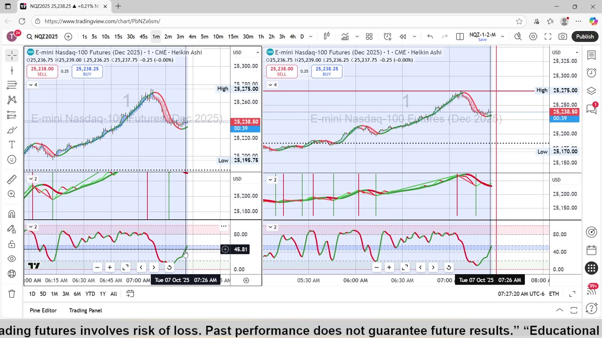
Task: Open the layout setup panel icon
Action: 460,37
